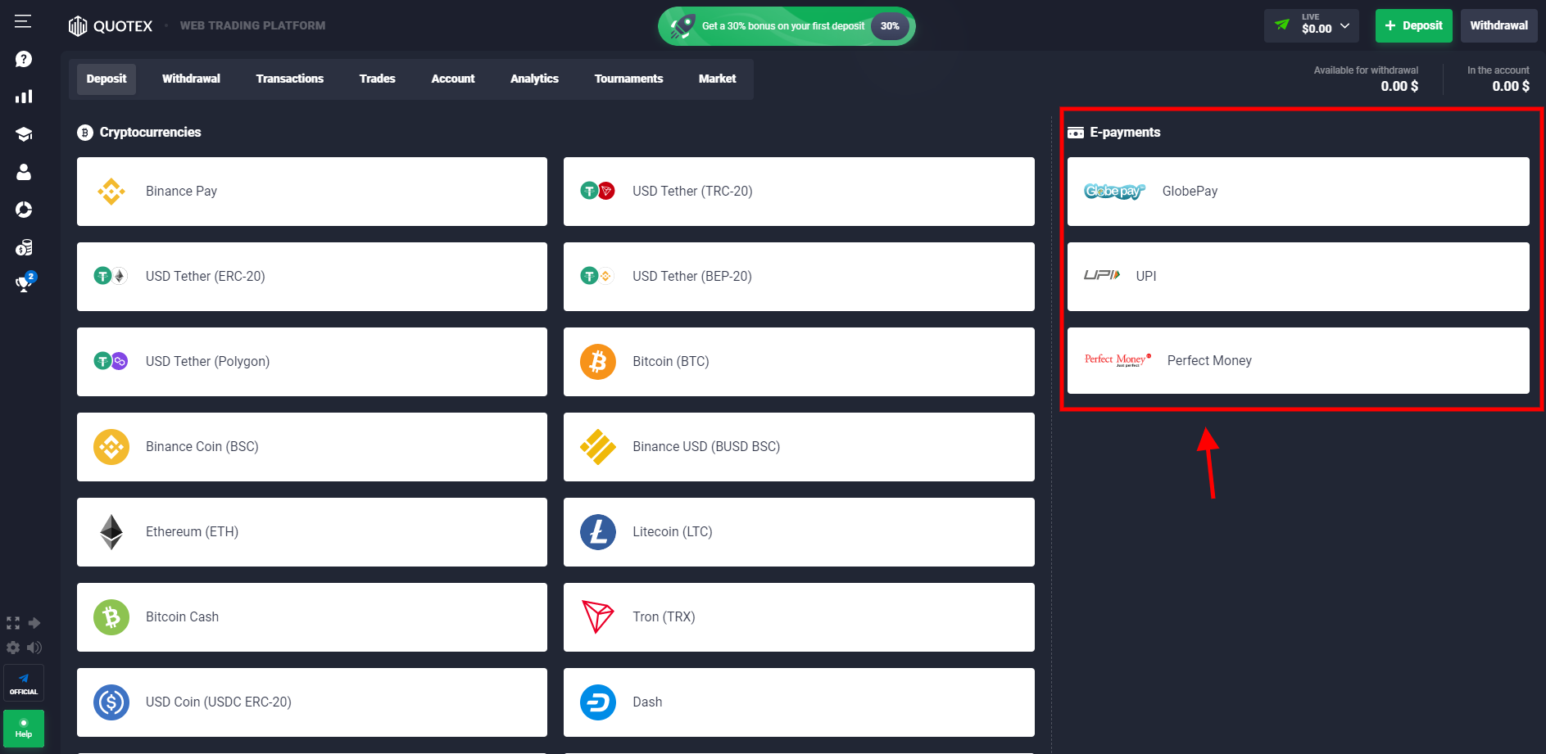Open the support question-mark icon in sidebar
1546x754 pixels.
(24, 59)
